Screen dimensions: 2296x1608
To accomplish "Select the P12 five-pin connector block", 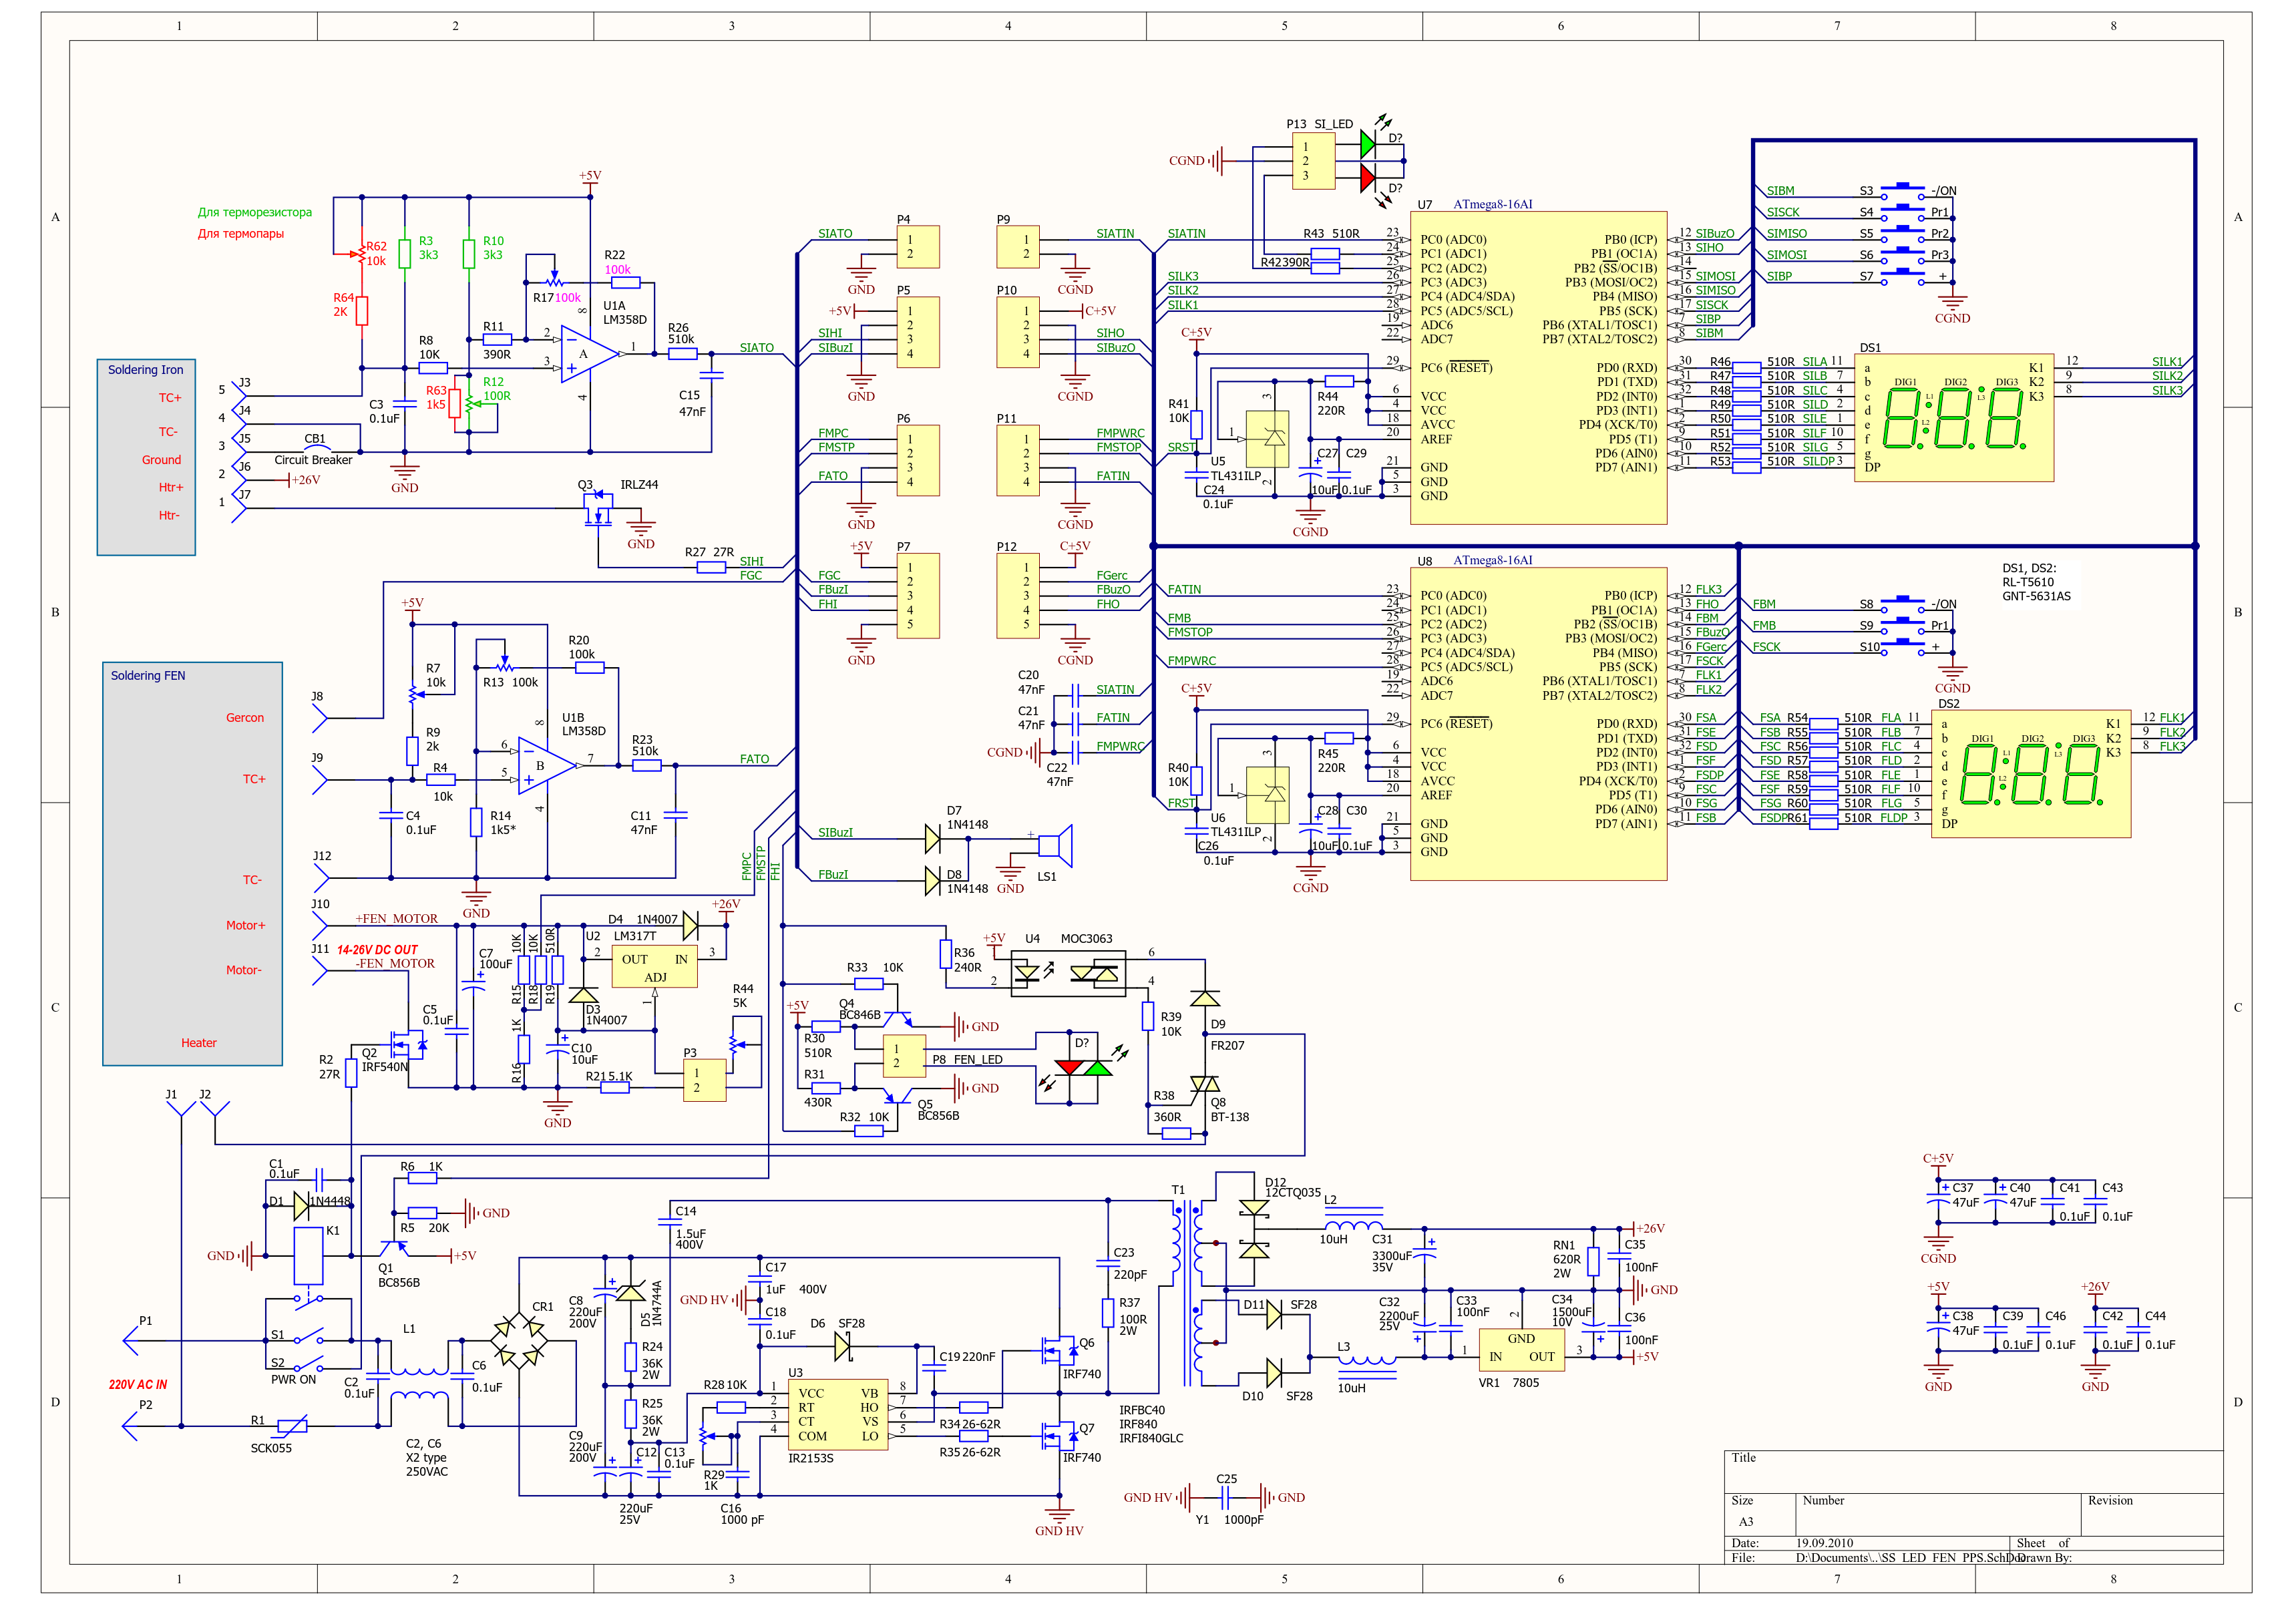I will click(1018, 596).
